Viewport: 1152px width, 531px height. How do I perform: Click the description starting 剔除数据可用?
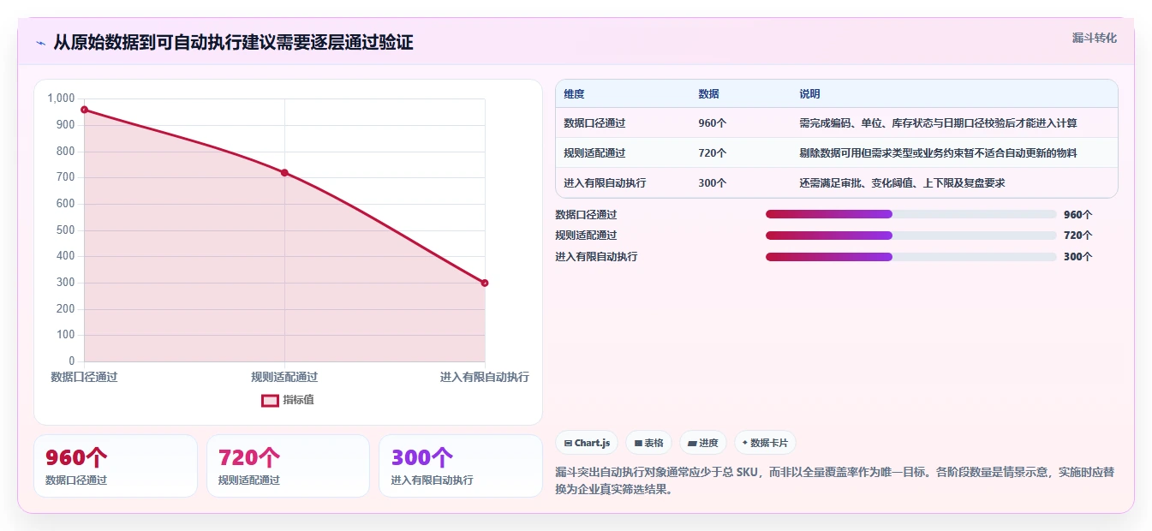click(938, 153)
